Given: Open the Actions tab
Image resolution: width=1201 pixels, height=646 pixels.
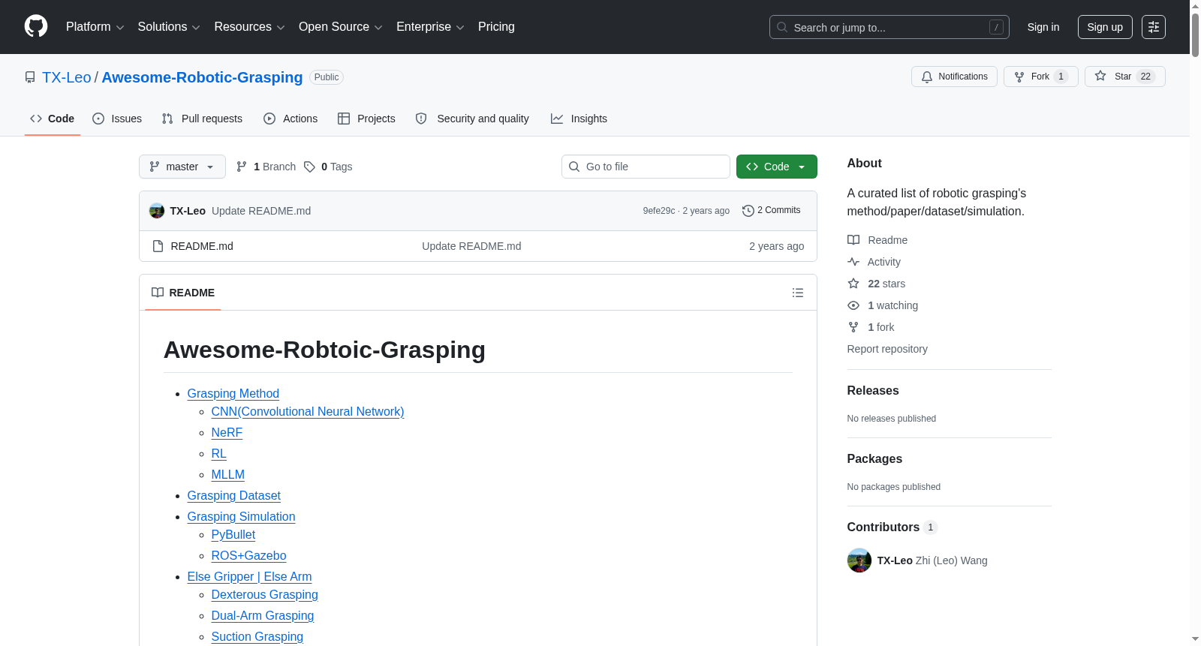Looking at the screenshot, I should pyautogui.click(x=290, y=119).
